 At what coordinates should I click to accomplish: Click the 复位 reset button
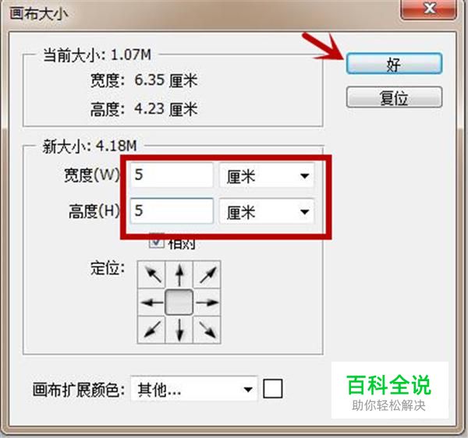point(394,97)
